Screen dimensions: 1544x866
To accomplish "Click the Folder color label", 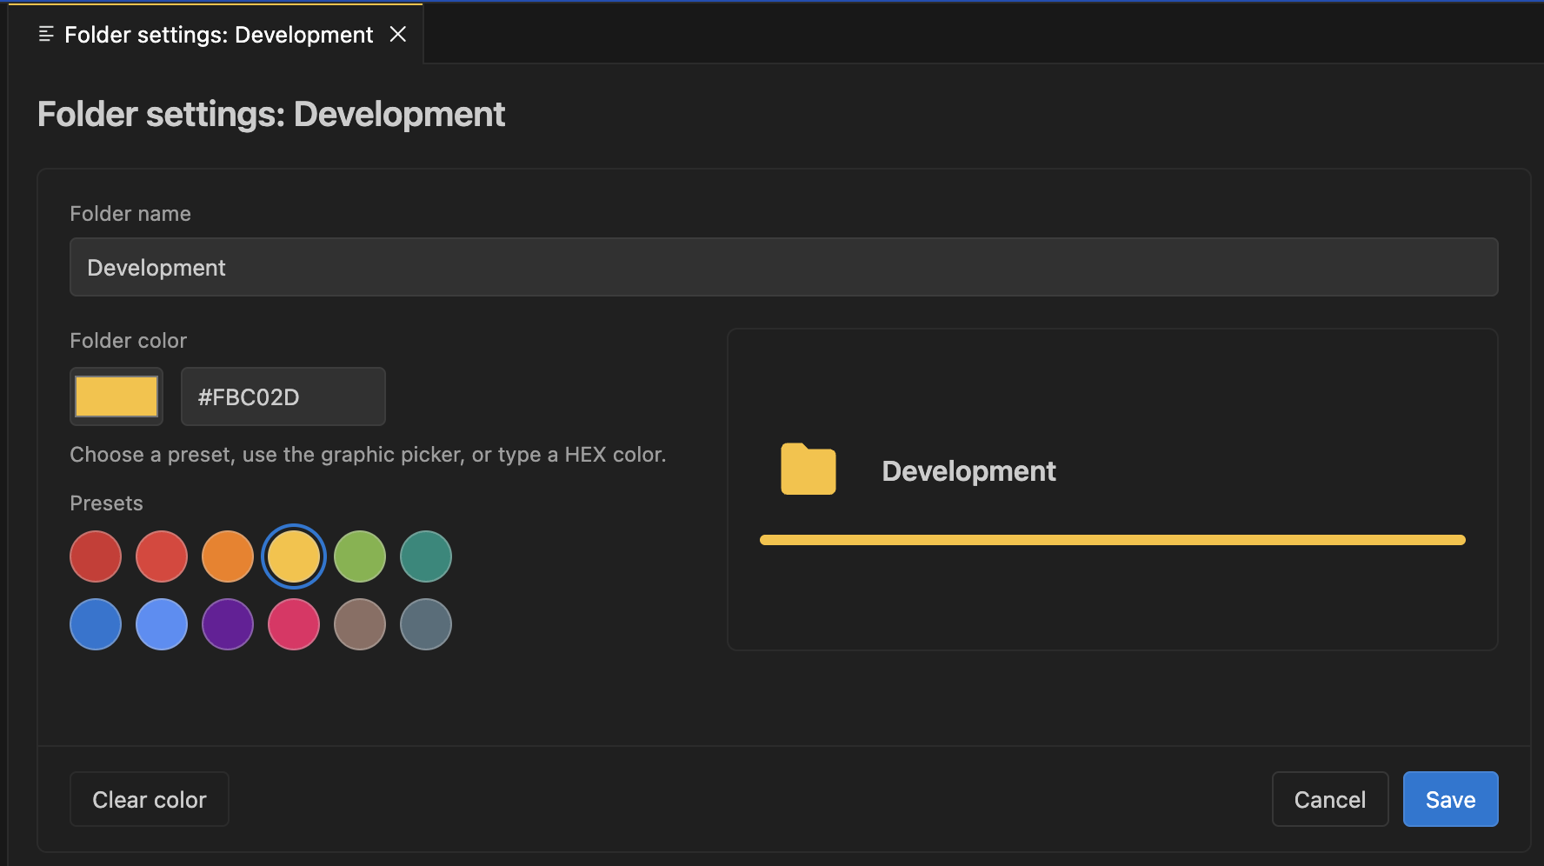I will (x=128, y=341).
